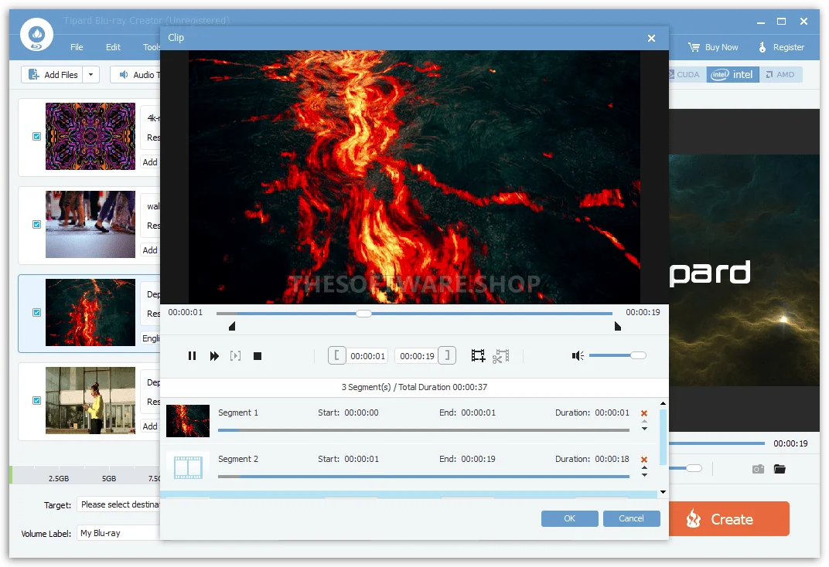The image size is (829, 567).
Task: Mute the audio via speaker icon
Action: point(578,356)
